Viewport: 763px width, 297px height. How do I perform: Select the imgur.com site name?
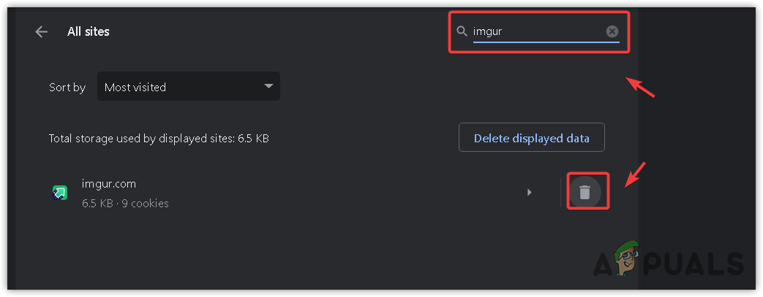[110, 184]
